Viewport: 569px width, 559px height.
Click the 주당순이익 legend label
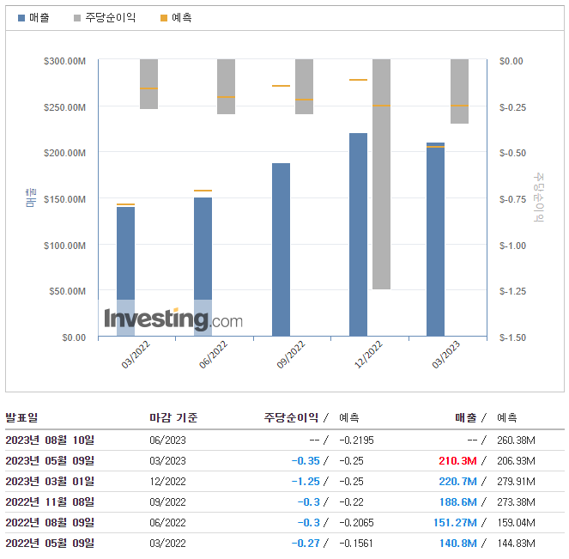(111, 17)
